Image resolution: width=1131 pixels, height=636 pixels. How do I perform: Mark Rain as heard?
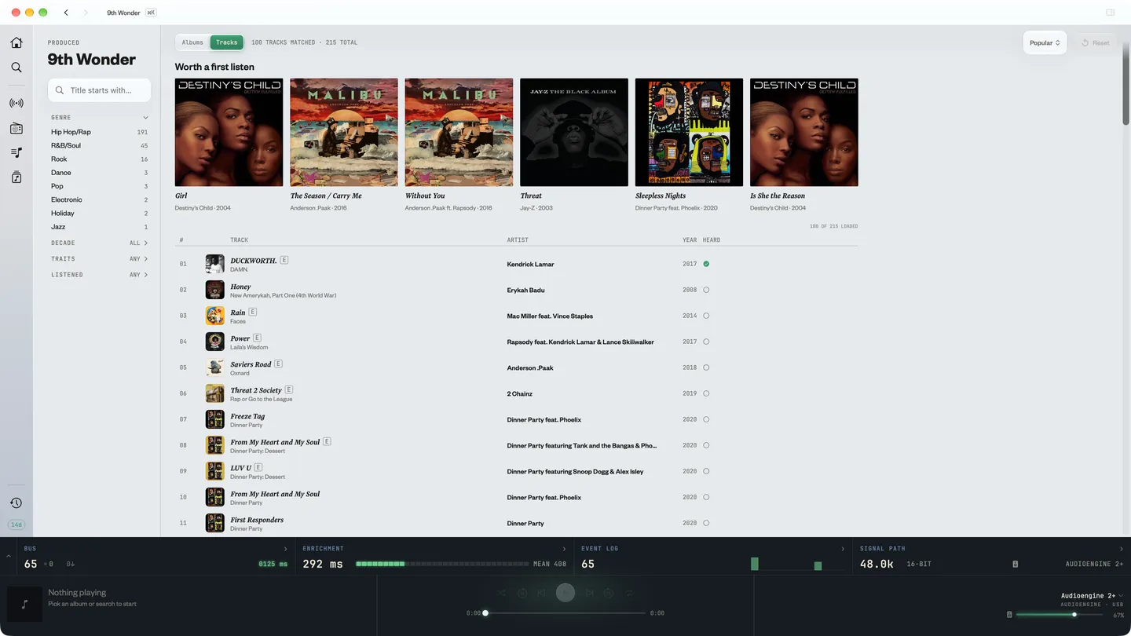pos(706,316)
